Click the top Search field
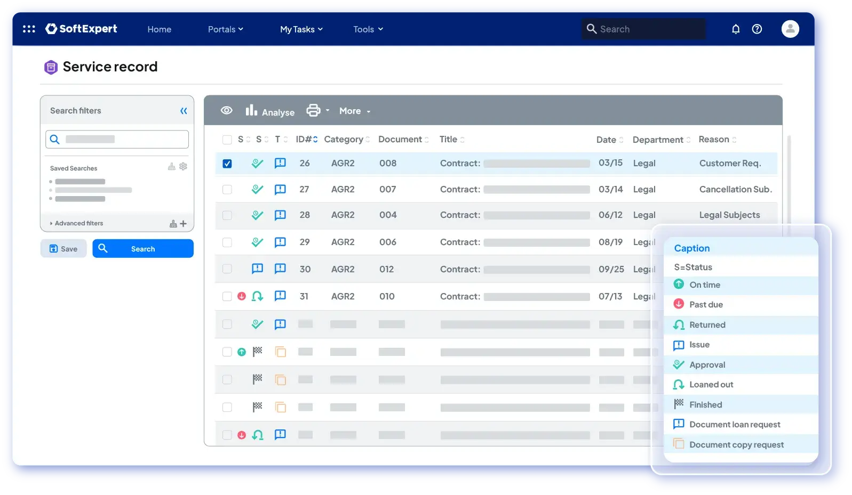 click(643, 29)
